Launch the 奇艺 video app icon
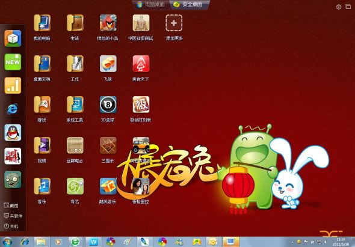 coord(75,186)
